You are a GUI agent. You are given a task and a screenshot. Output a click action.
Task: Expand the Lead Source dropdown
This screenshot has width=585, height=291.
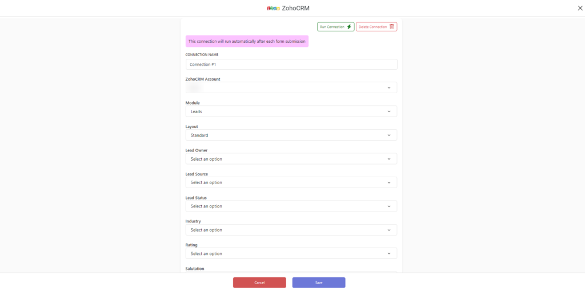pos(291,182)
